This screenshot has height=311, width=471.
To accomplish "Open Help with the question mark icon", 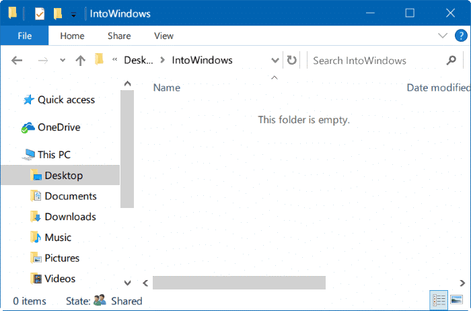I will click(x=461, y=36).
